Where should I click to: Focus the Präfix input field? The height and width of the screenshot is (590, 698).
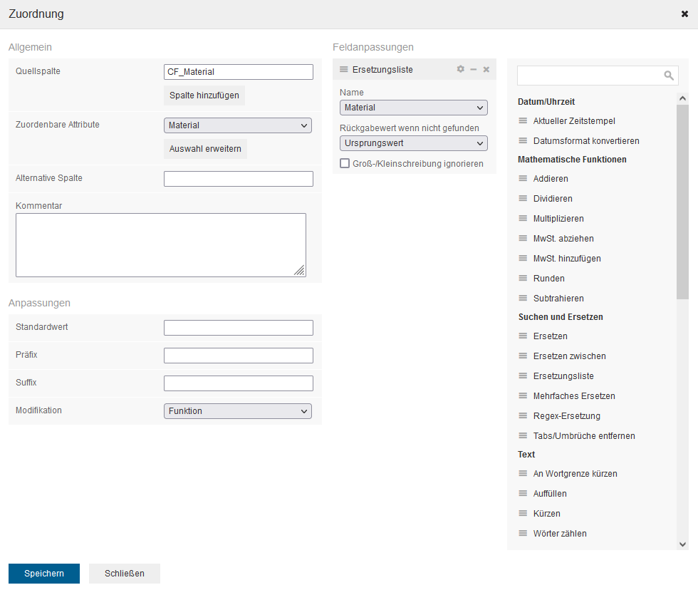tap(239, 356)
